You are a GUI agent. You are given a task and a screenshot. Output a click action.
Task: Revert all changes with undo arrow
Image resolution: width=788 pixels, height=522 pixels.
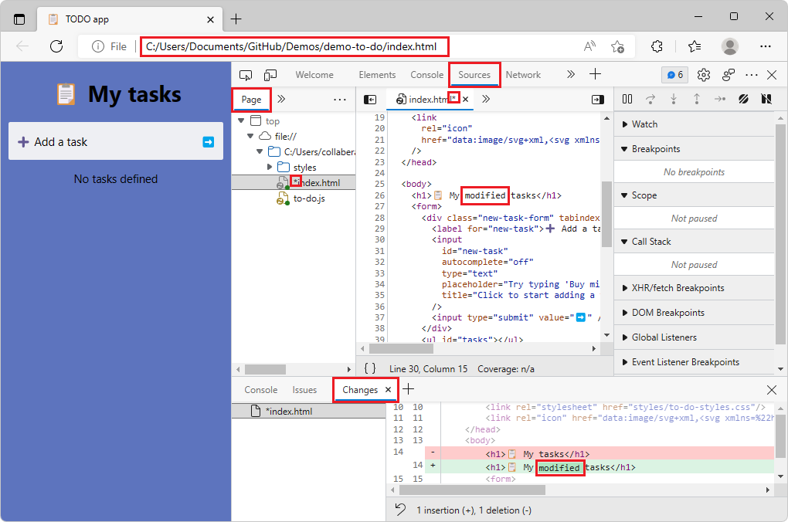click(x=400, y=510)
